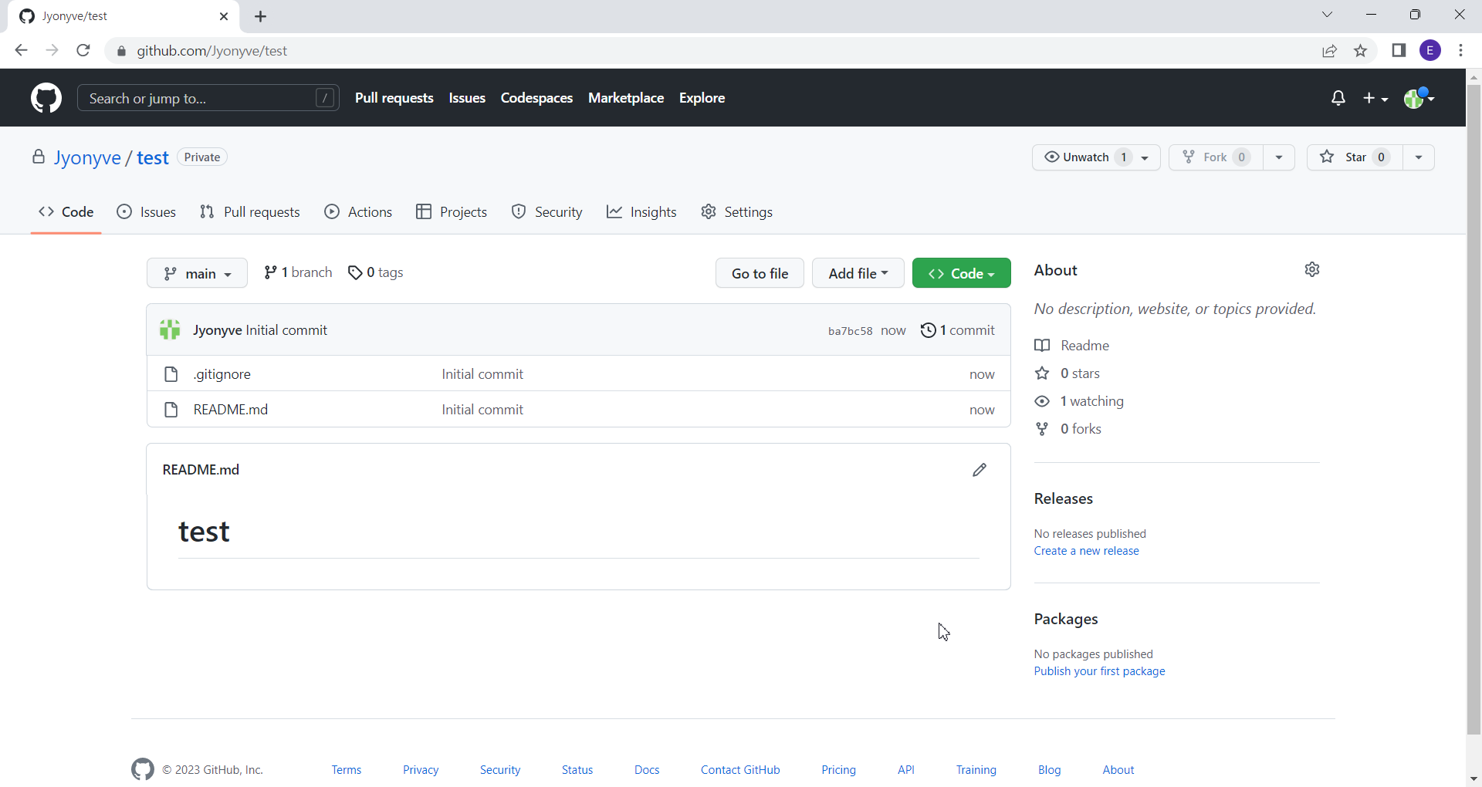This screenshot has height=787, width=1482.
Task: Open the tab search chevron
Action: point(1327,15)
